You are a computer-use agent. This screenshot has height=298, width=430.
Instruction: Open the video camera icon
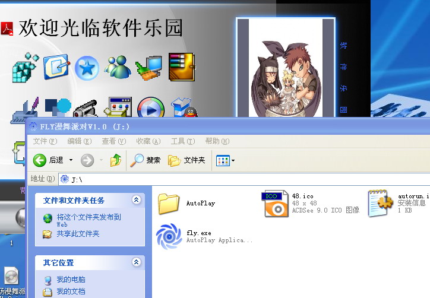pyautogui.click(x=86, y=109)
